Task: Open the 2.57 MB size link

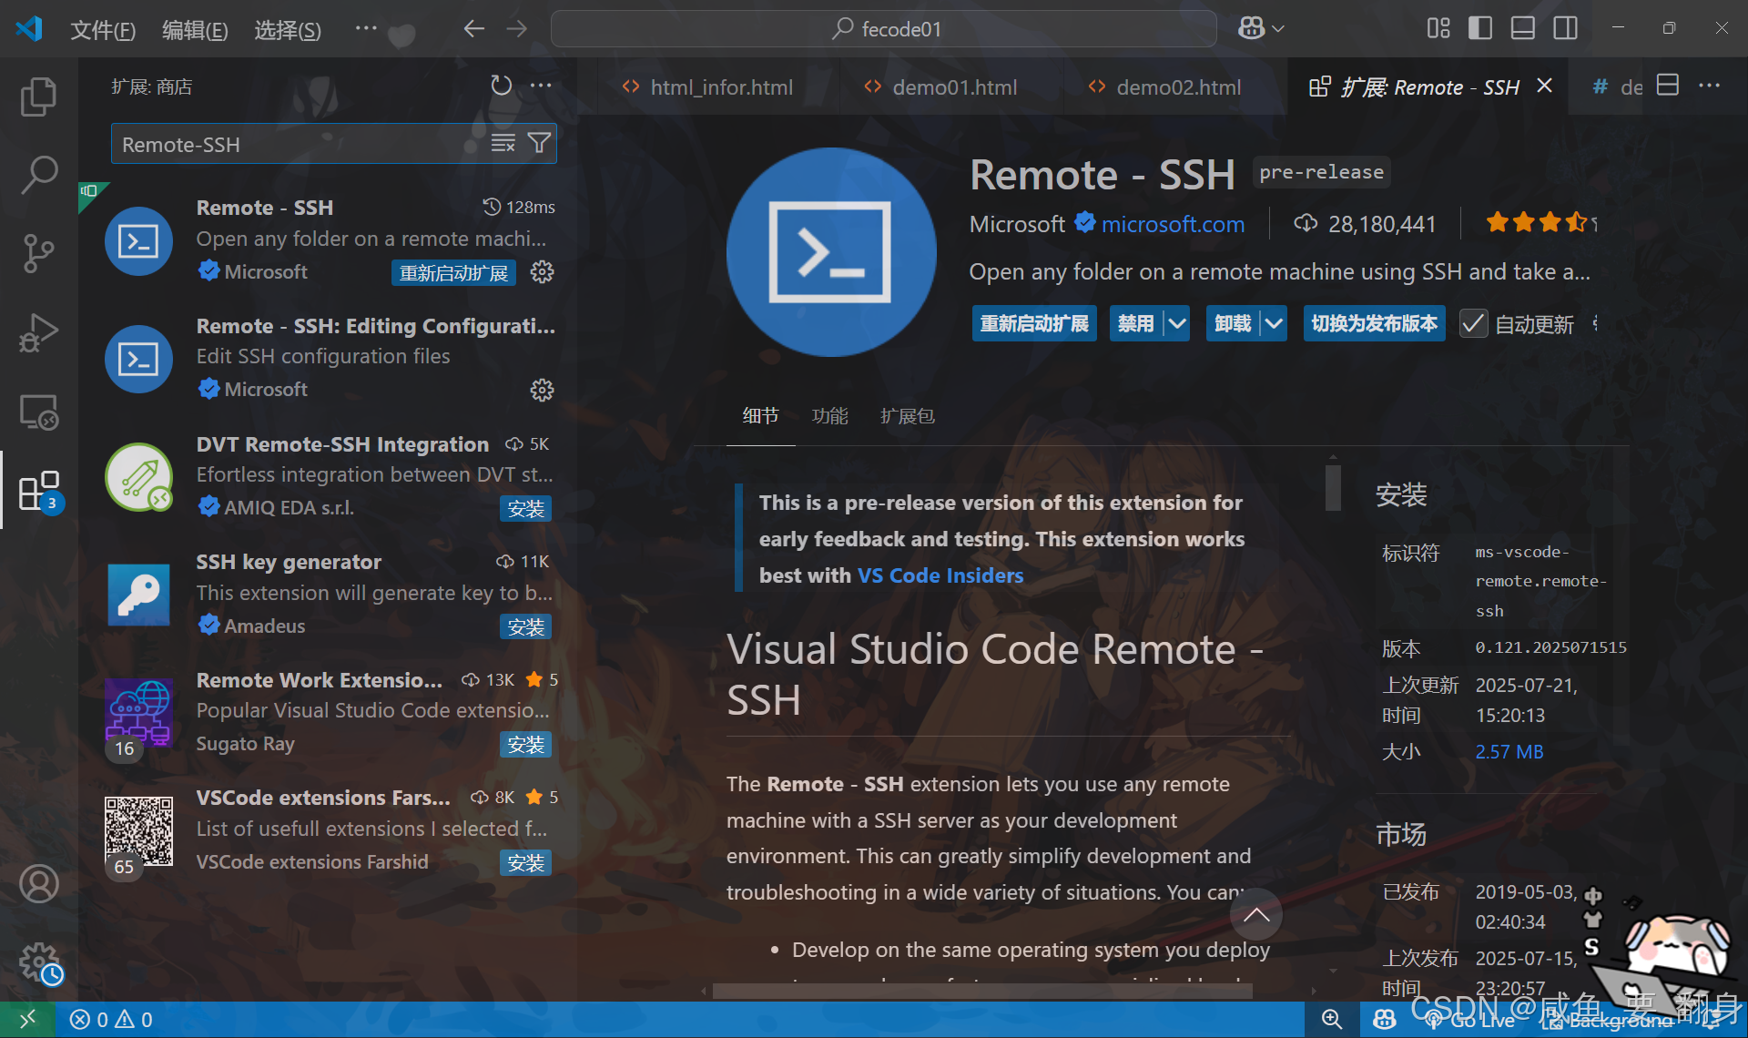Action: point(1509,752)
